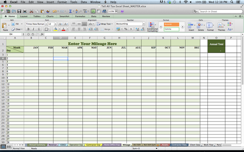Click the Delete cells icon
The width and height of the screenshot is (244, 152).
click(199, 25)
